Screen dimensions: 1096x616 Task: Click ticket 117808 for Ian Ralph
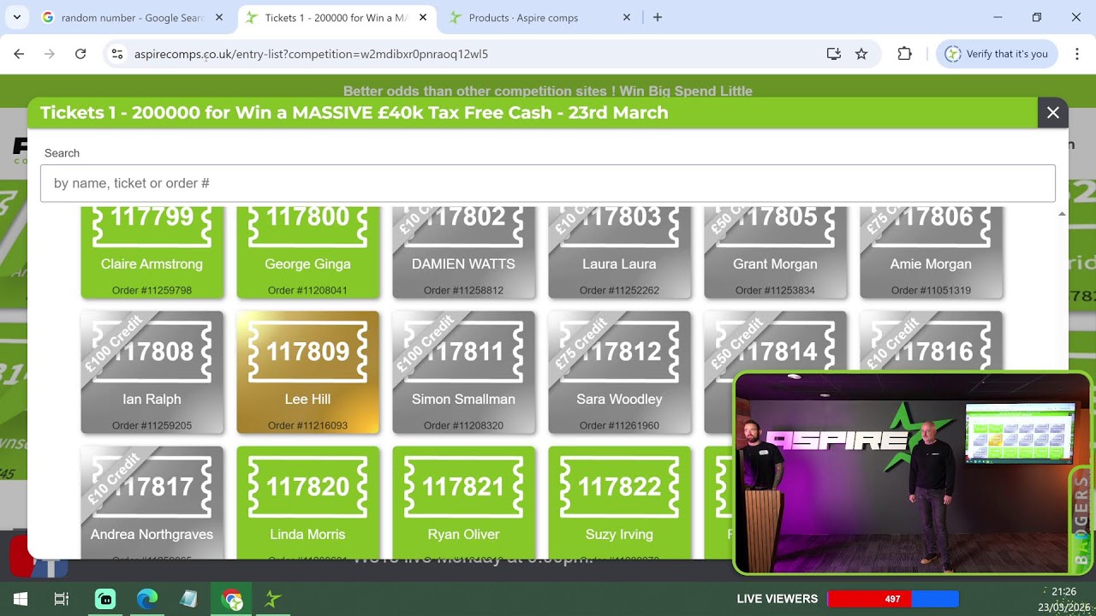pos(152,372)
